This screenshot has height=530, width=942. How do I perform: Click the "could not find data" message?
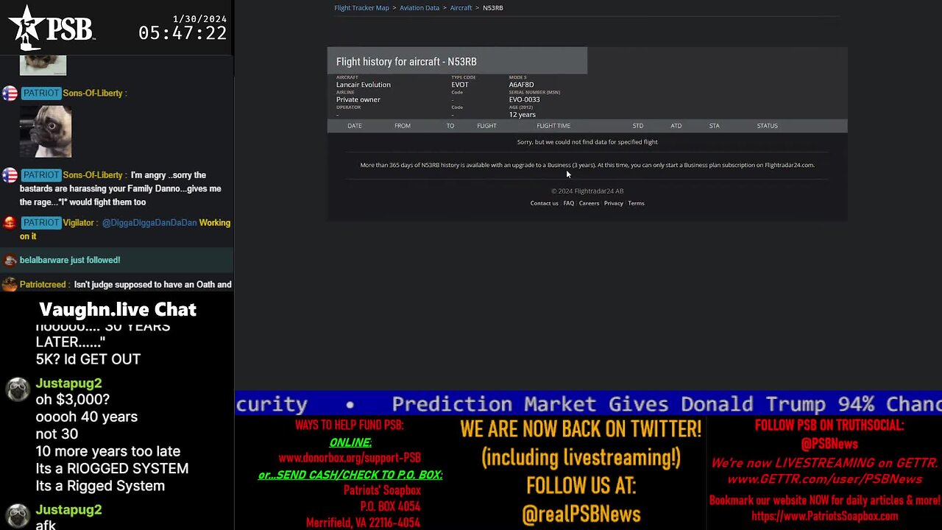click(587, 142)
